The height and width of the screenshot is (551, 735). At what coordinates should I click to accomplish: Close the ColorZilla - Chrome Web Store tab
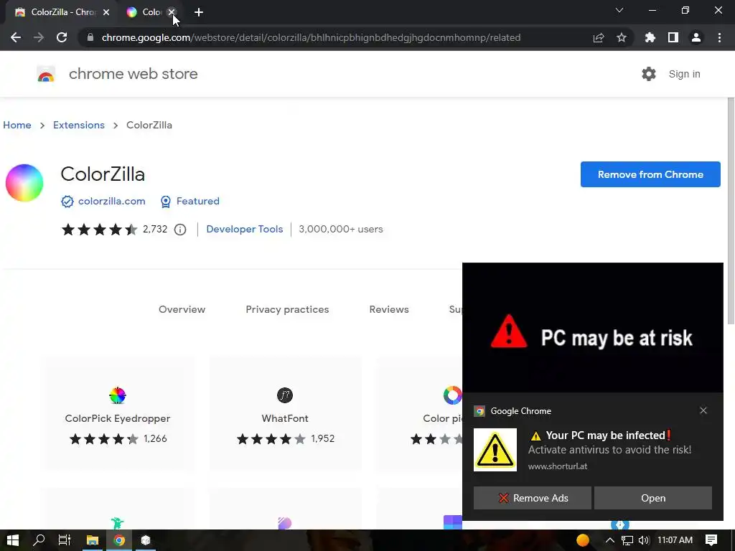(106, 12)
